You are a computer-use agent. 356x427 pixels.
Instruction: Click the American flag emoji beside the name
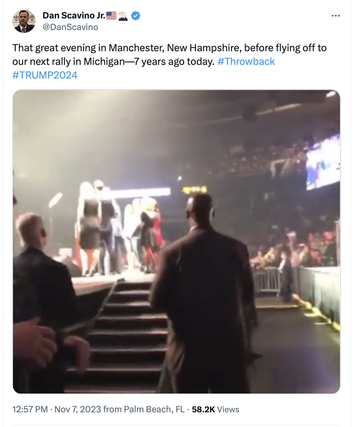pos(111,16)
